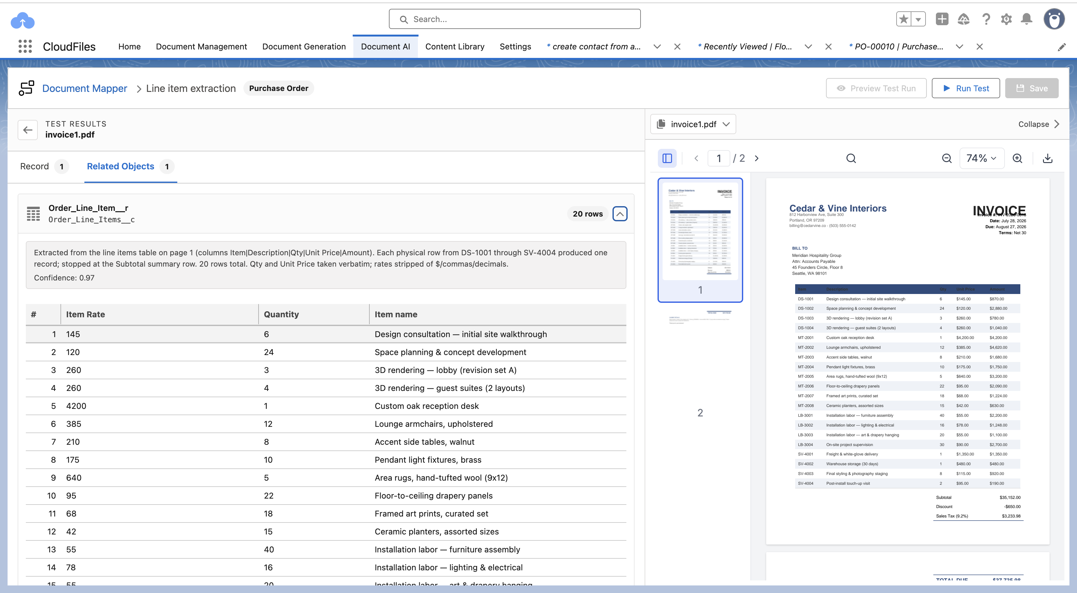This screenshot has height=593, width=1077.
Task: Click the Order_Line_Item__r table icon
Action: pyautogui.click(x=33, y=213)
